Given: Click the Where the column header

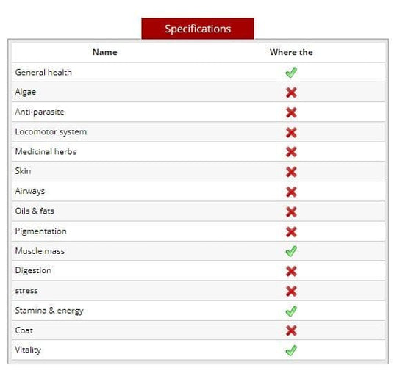Looking at the screenshot, I should 291,52.
